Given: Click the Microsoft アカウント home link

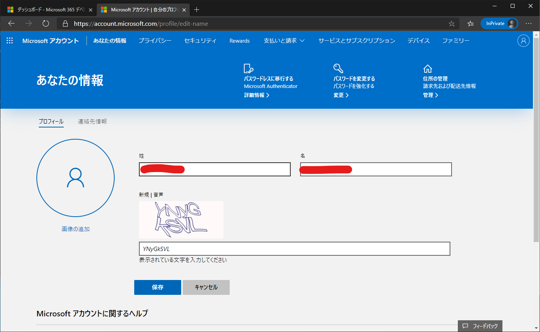Looking at the screenshot, I should coord(50,41).
